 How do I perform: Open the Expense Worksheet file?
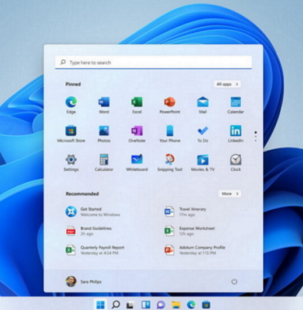(190, 231)
